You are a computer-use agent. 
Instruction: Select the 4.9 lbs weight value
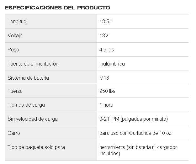click(x=106, y=50)
